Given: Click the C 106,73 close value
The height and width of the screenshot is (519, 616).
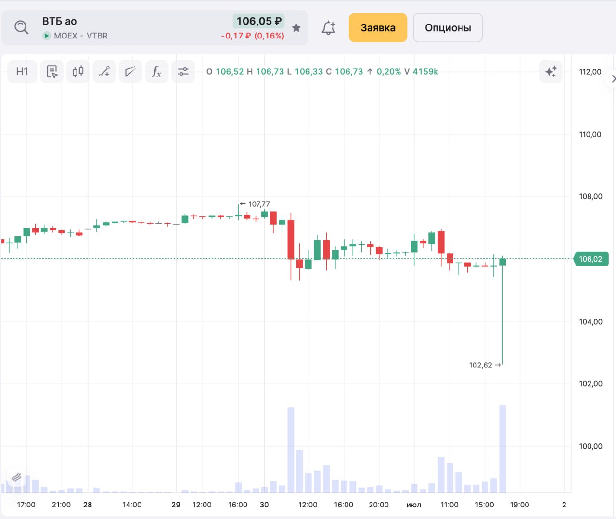Looking at the screenshot, I should pos(345,72).
